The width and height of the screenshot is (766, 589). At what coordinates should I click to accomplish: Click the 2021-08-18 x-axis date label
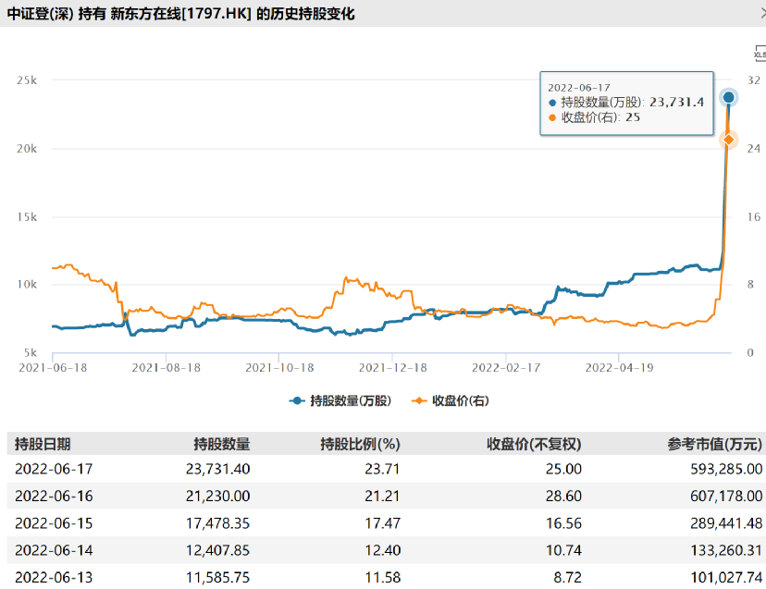pyautogui.click(x=167, y=368)
